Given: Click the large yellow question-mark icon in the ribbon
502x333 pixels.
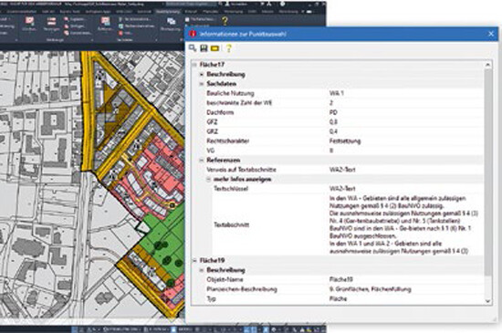Looking at the screenshot, I should (x=225, y=21).
